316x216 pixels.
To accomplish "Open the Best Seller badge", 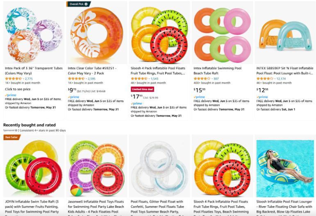I will (x=12, y=137).
